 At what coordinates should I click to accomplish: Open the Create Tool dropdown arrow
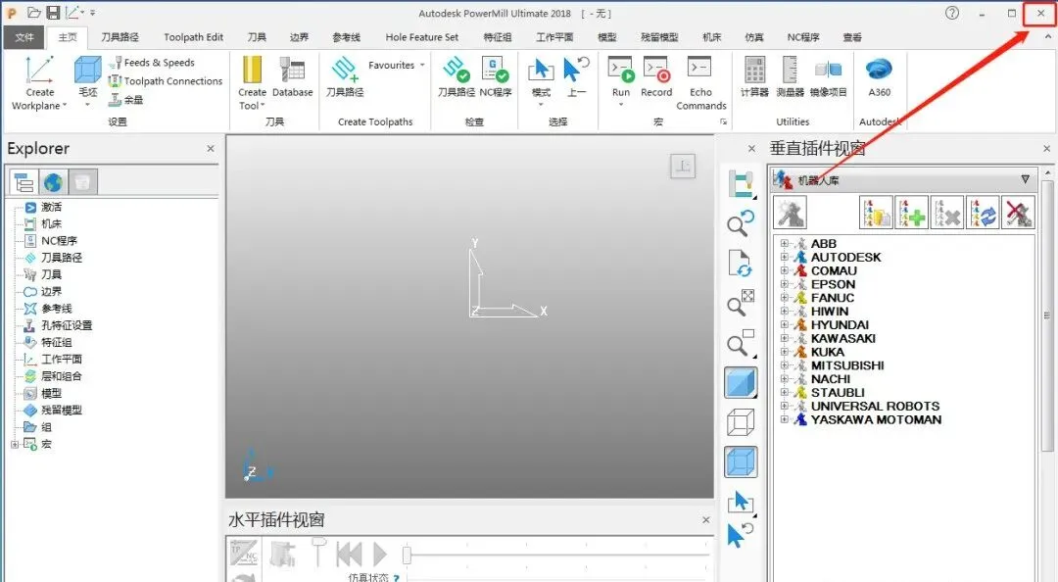pyautogui.click(x=262, y=105)
